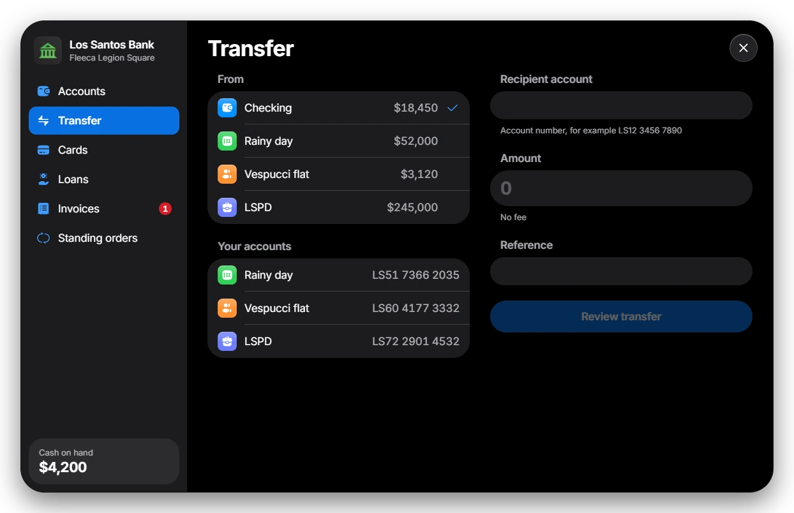Select Checking as source account

[338, 108]
